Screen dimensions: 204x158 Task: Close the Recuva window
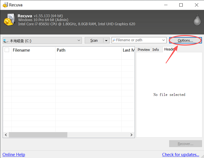pyautogui.click(x=196, y=5)
